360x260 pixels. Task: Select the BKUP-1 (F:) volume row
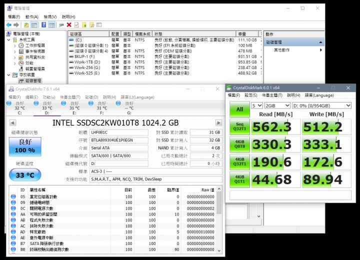(164, 56)
